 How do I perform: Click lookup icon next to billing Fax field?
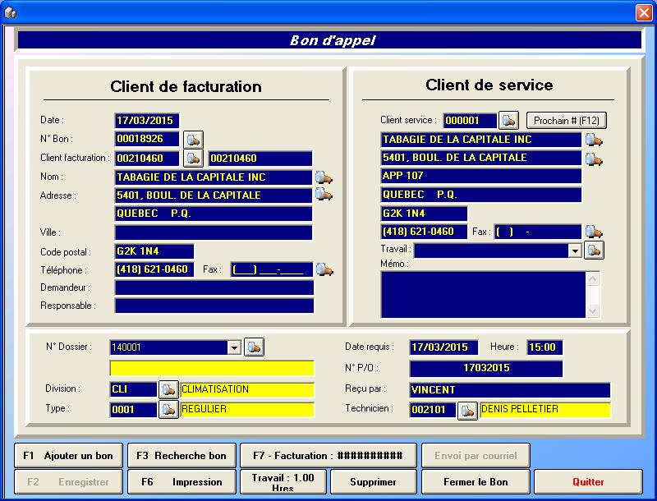click(324, 269)
